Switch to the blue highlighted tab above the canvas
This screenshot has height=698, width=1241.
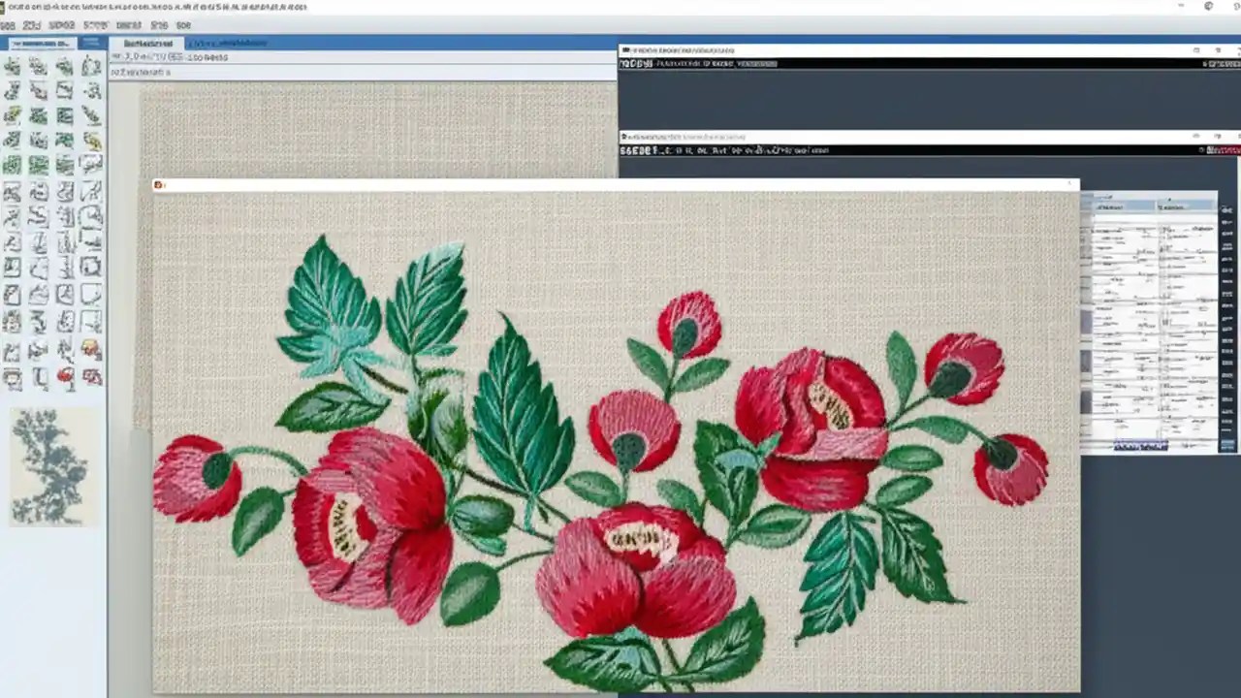click(228, 43)
